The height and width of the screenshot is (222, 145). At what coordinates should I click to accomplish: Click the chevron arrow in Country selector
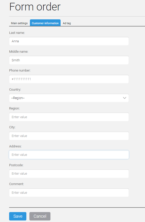click(x=124, y=98)
